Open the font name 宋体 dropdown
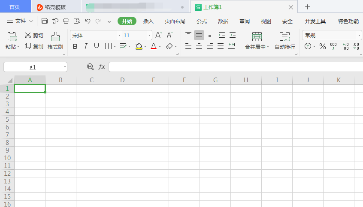The image size is (363, 207). coord(119,36)
